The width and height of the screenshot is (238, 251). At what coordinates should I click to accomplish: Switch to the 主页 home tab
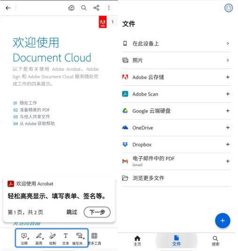click(137, 241)
